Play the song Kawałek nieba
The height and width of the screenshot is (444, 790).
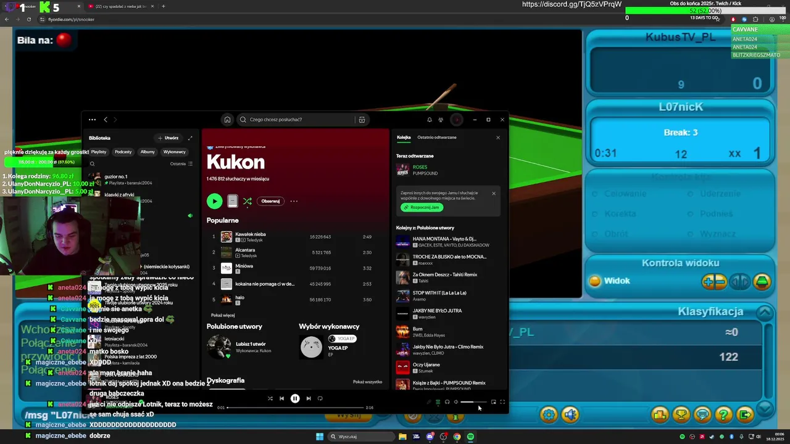[x=295, y=237]
